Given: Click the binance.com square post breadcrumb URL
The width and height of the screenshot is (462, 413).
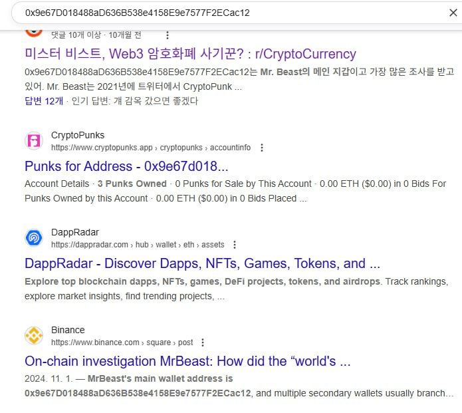Looking at the screenshot, I should pyautogui.click(x=122, y=343).
